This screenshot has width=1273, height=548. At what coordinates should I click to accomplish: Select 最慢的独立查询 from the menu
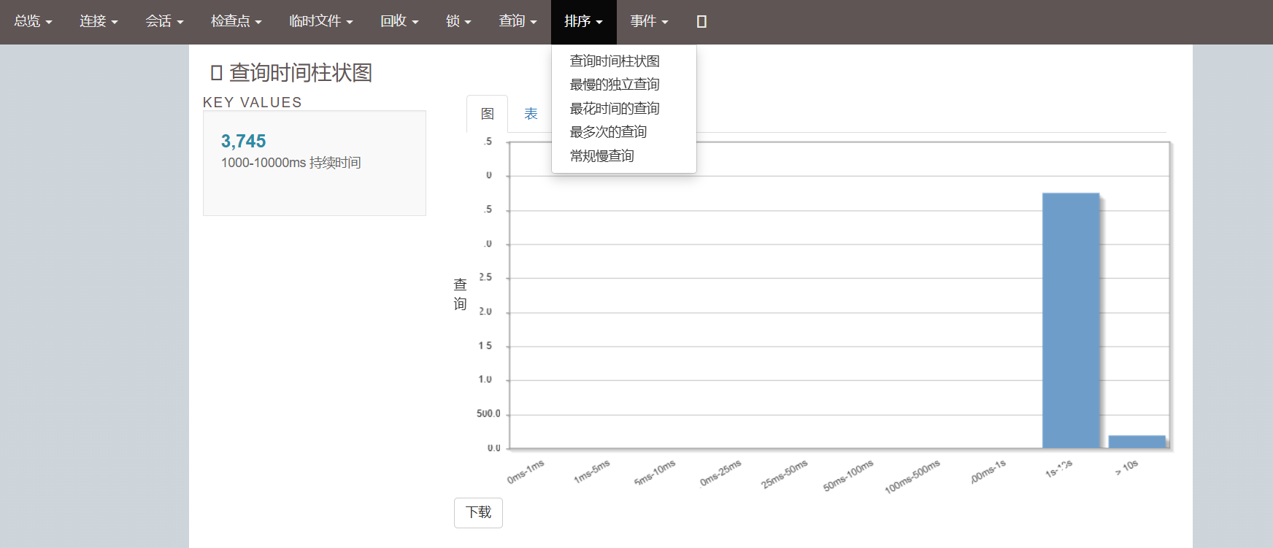click(615, 85)
